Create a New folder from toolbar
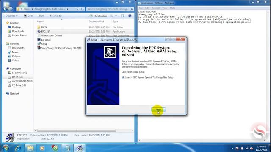The image size is (271, 152). (x=56, y=16)
